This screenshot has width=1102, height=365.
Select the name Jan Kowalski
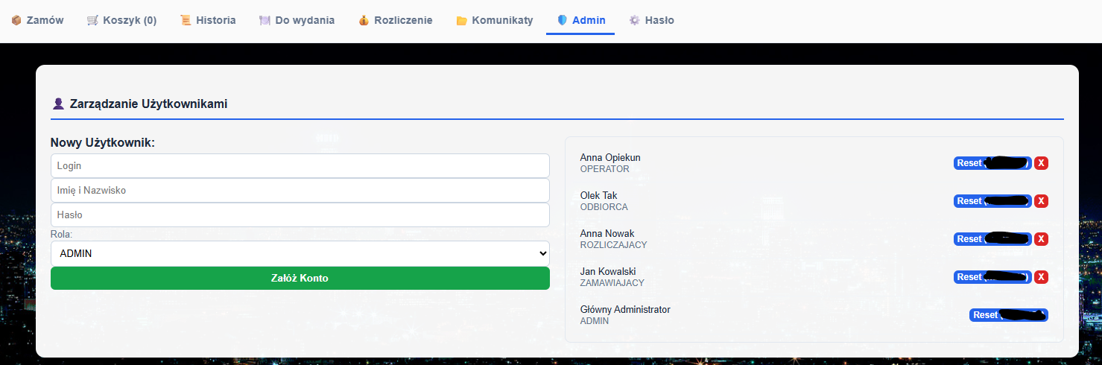[x=608, y=271]
